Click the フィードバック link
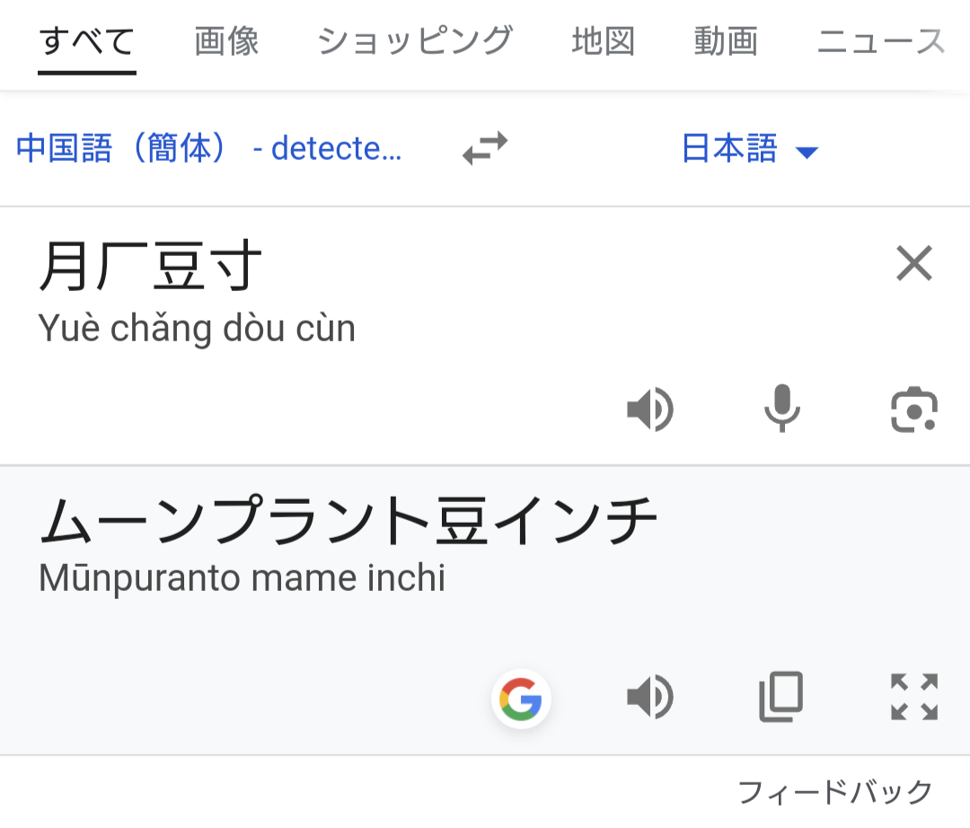This screenshot has height=828, width=970. pyautogui.click(x=834, y=792)
